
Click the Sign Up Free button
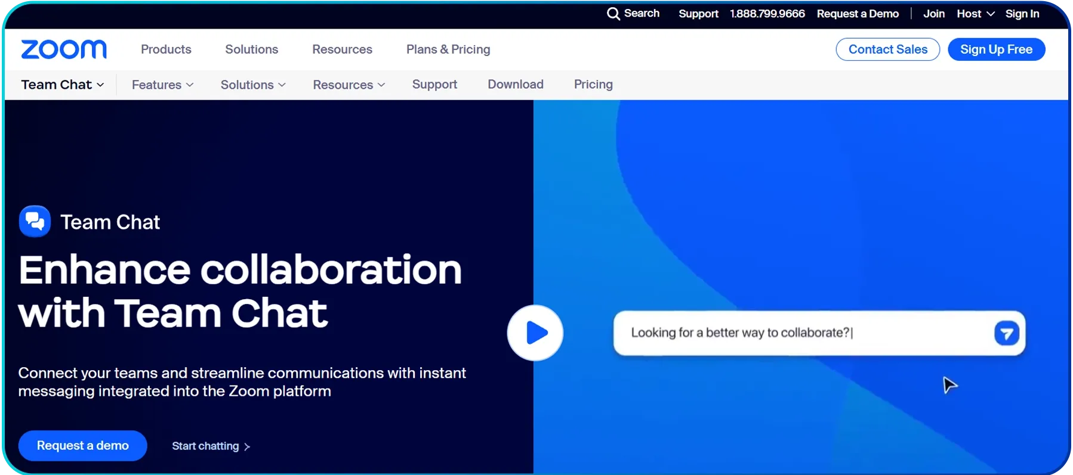[x=997, y=49]
